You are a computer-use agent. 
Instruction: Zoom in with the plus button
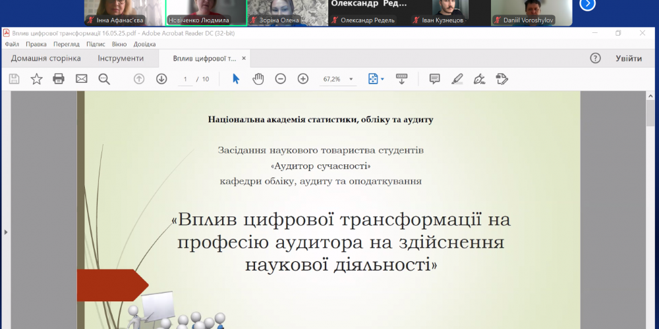coord(303,79)
